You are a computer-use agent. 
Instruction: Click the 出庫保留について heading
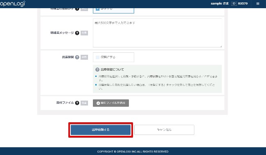(112, 70)
